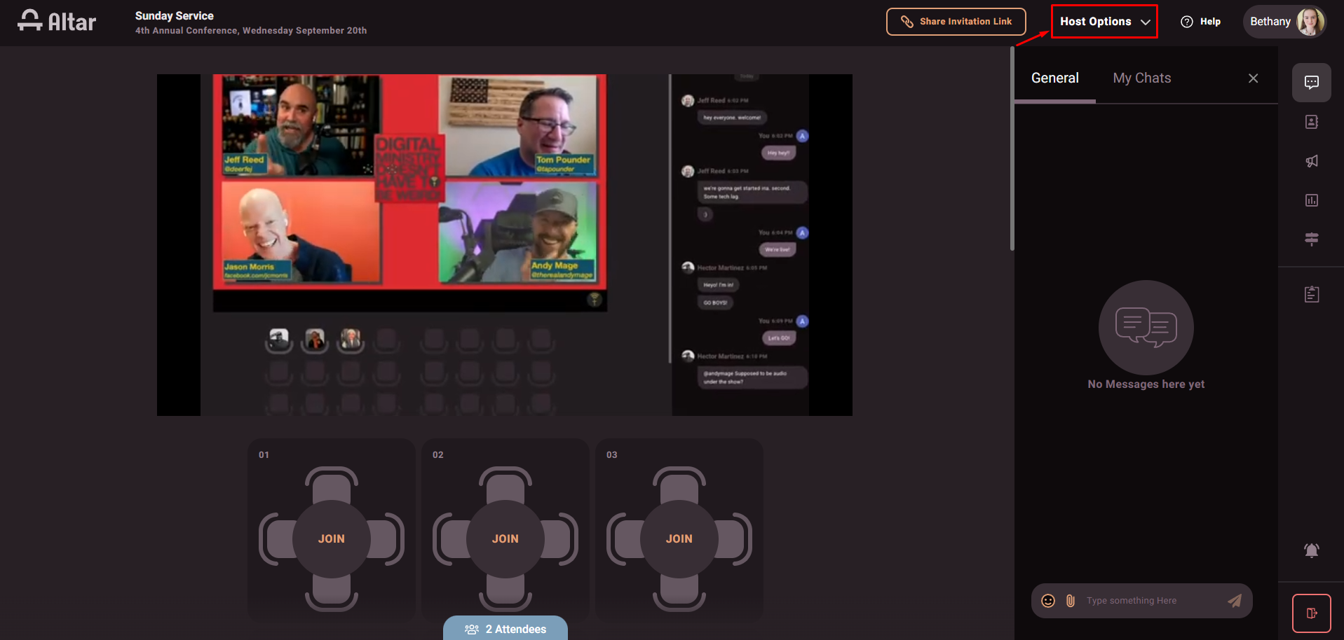This screenshot has height=640, width=1344.
Task: Click the 'No Messages here yet' text
Action: click(1146, 384)
